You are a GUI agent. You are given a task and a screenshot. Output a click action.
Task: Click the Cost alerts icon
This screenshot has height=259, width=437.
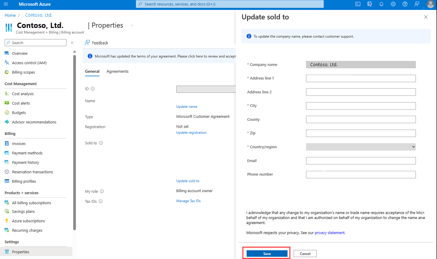click(7, 103)
